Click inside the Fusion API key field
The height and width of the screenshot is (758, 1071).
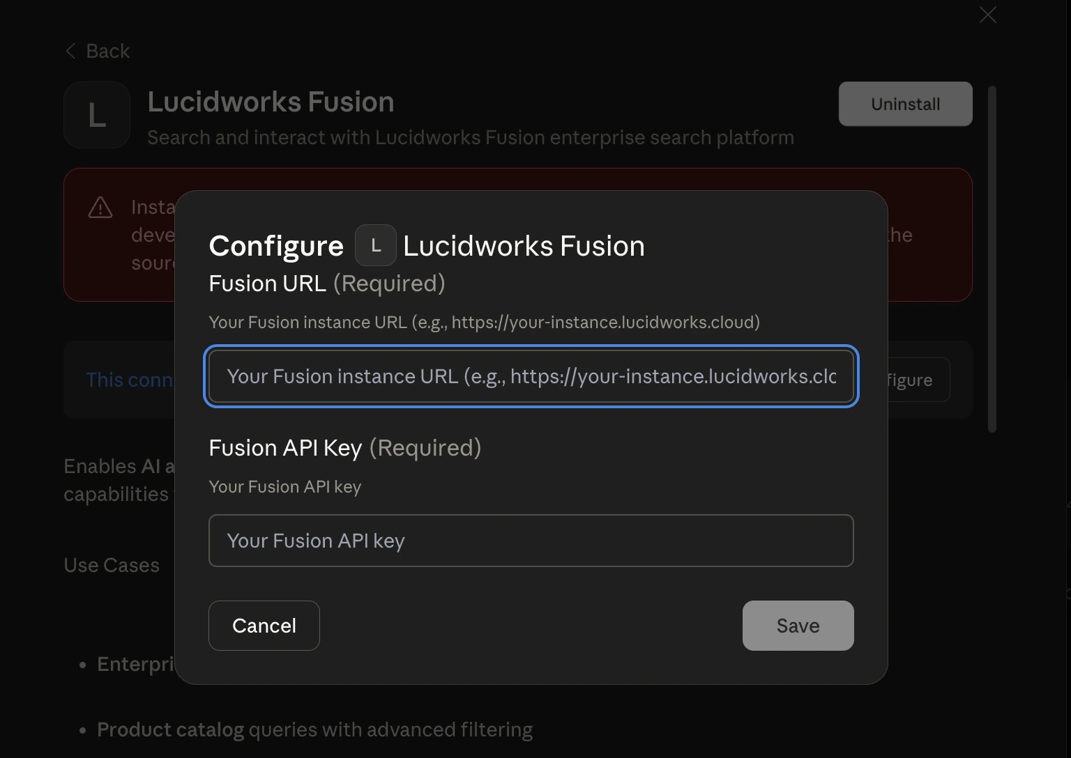click(x=531, y=541)
